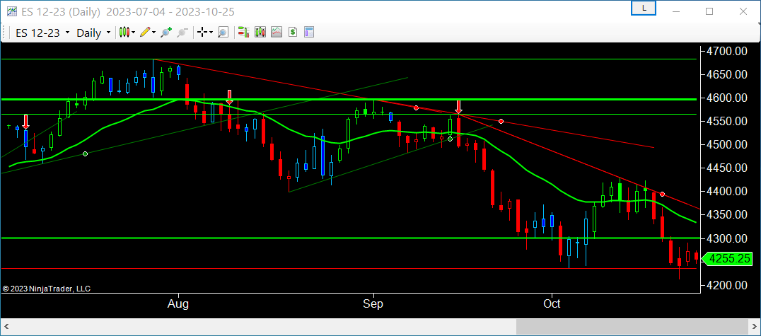Click the 4500.00 price axis label
Screen dimensions: 761x336
[x=726, y=145]
